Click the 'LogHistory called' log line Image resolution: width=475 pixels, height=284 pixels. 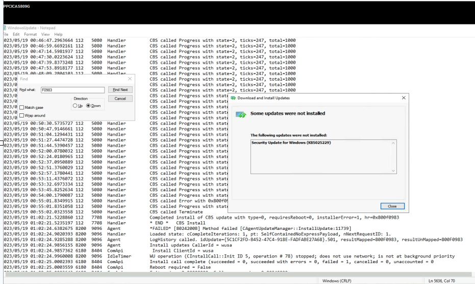coord(306,240)
